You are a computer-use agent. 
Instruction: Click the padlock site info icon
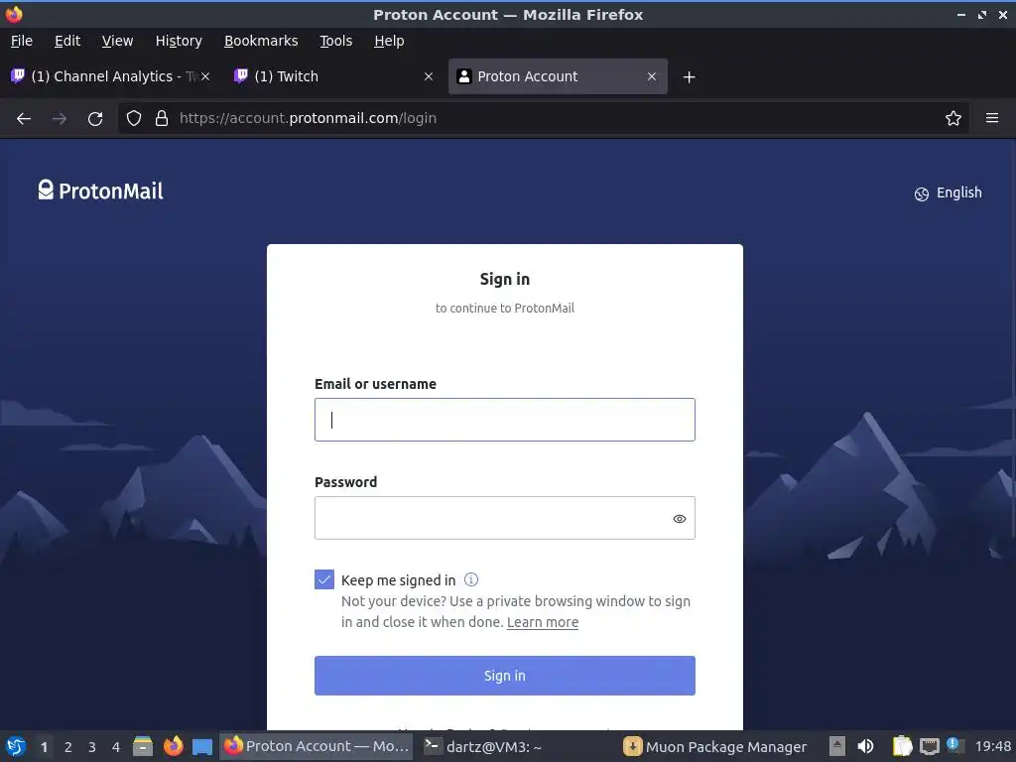162,118
